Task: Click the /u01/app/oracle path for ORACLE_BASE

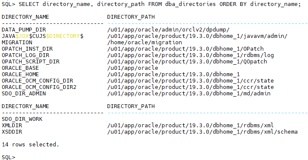Action: 133,68
